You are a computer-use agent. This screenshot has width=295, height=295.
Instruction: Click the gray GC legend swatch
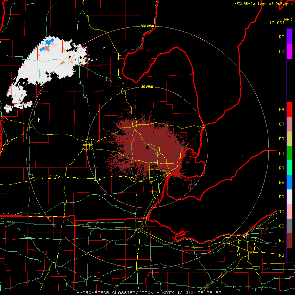pos(289,226)
